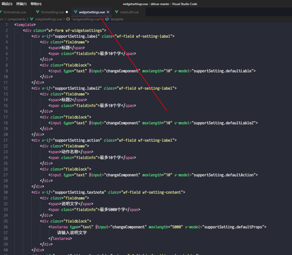Click span text 动作名称 on line 23
Viewport: 292px width, 255px height.
click(x=70, y=152)
